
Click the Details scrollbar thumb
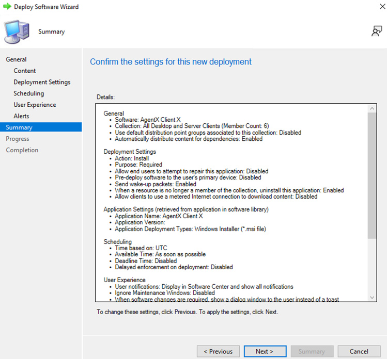click(x=372, y=175)
